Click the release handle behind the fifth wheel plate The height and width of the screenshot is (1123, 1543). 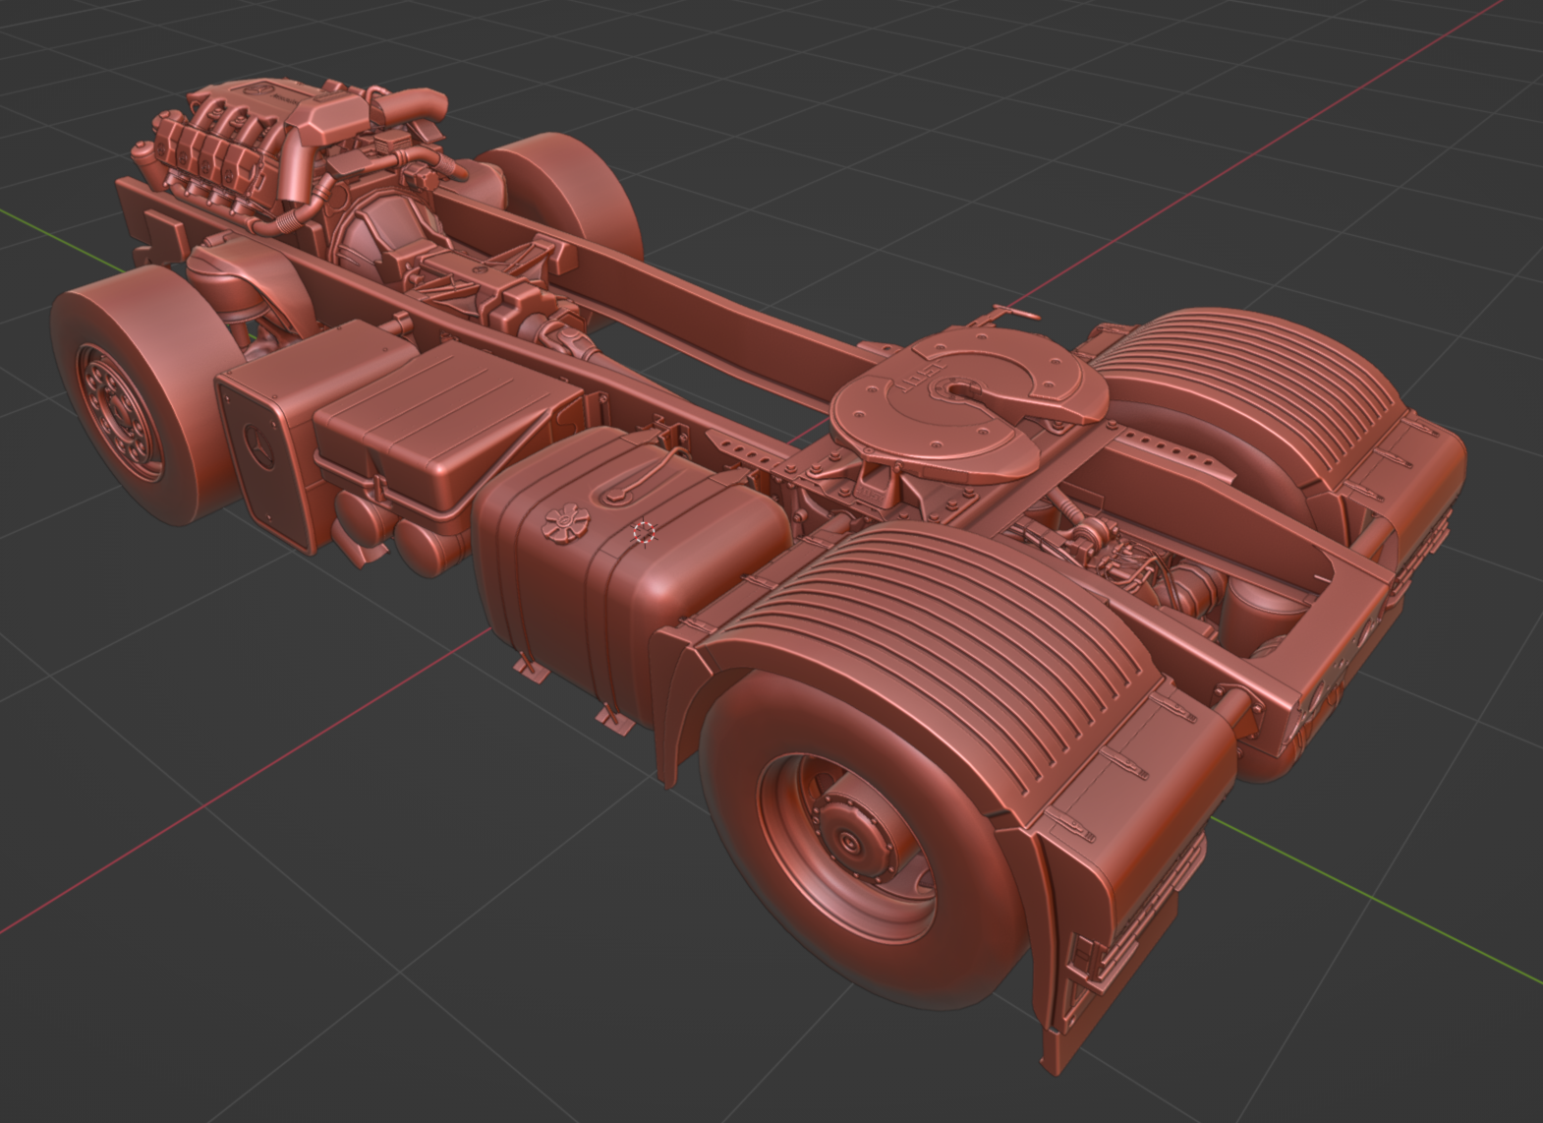click(x=1003, y=317)
